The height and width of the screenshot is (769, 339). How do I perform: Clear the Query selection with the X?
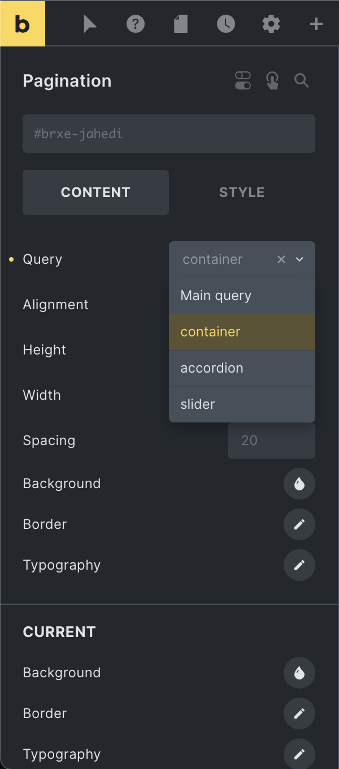click(x=281, y=259)
